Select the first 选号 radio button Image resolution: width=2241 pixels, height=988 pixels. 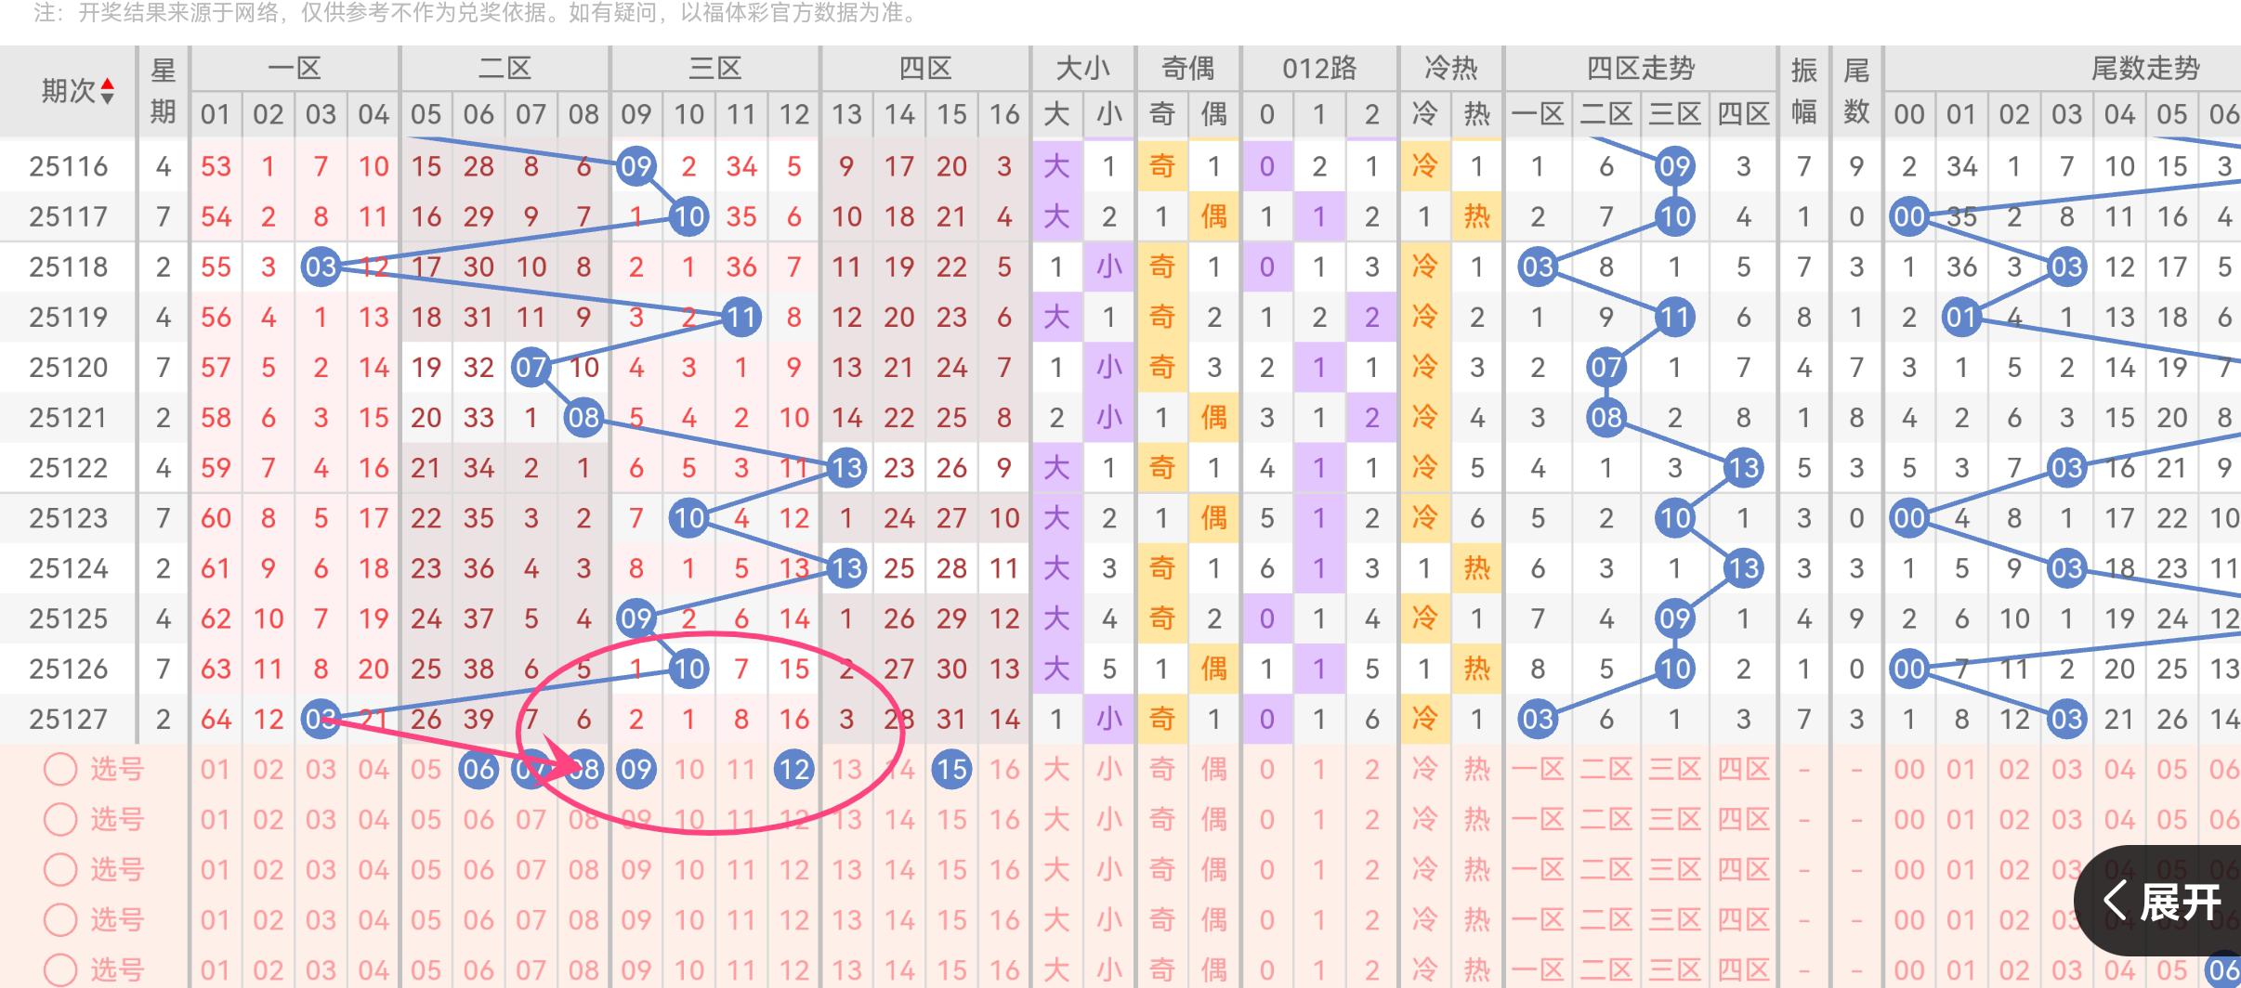pyautogui.click(x=61, y=770)
